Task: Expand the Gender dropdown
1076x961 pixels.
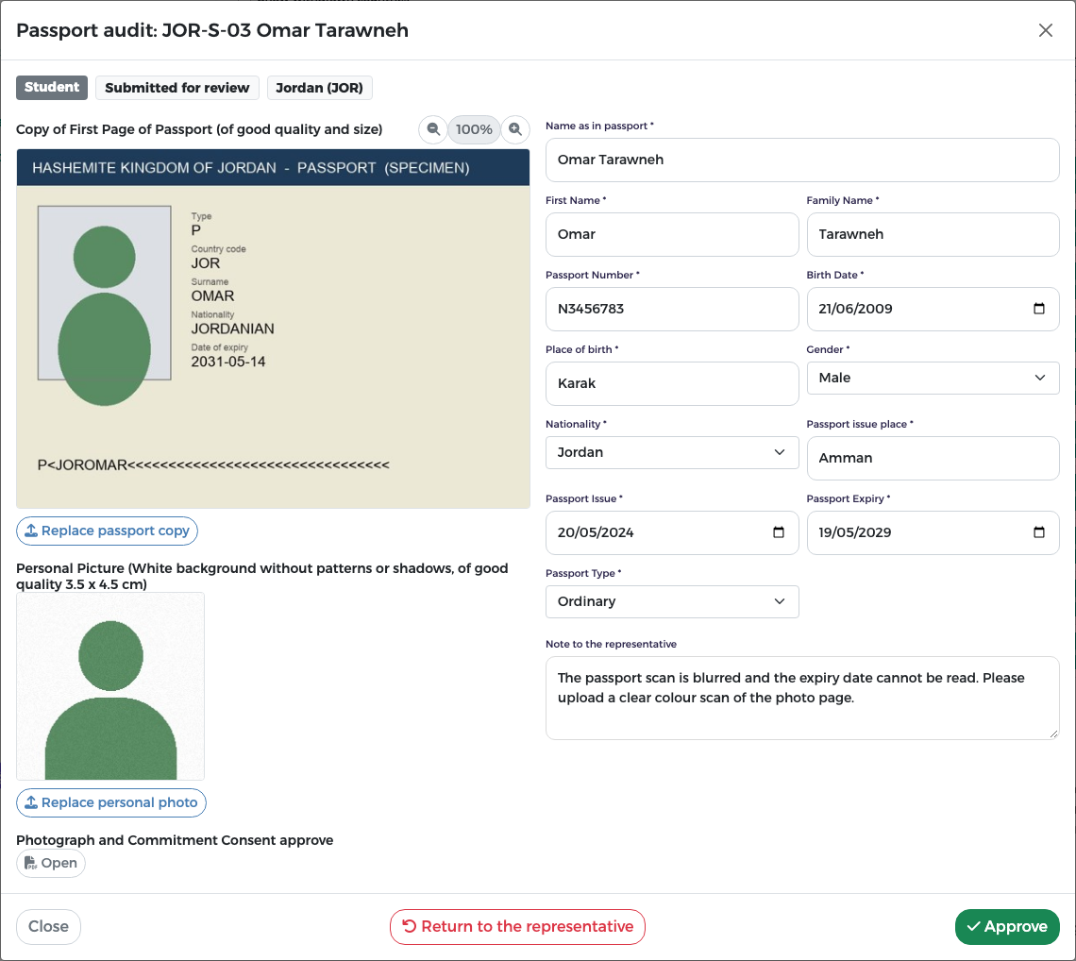Action: (x=933, y=378)
